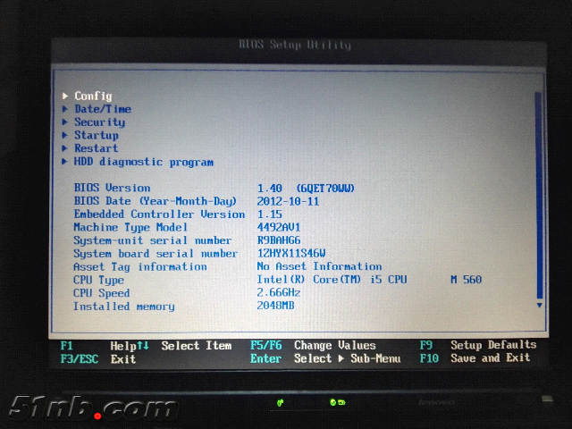This screenshot has width=572, height=429.
Task: Click the Machine Type Model label
Action: [130, 227]
